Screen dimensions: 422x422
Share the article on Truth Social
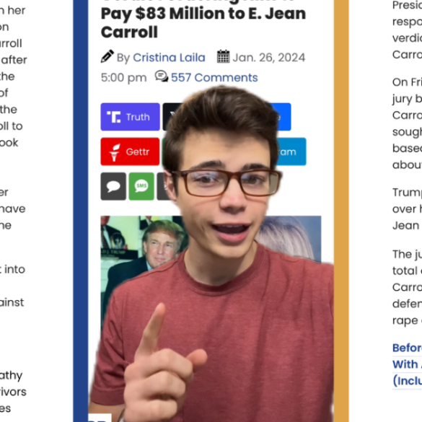131,117
